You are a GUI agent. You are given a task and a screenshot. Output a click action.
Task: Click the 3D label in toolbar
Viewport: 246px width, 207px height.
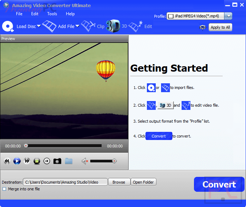[124, 26]
